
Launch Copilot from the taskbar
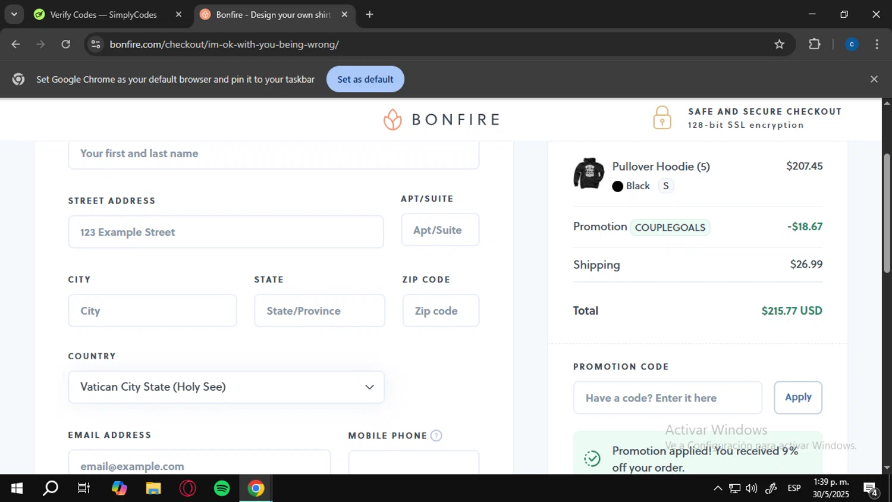(x=119, y=488)
